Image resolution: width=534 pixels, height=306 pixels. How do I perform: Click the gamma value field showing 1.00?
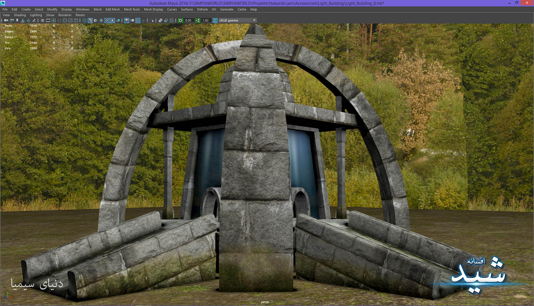(x=206, y=20)
